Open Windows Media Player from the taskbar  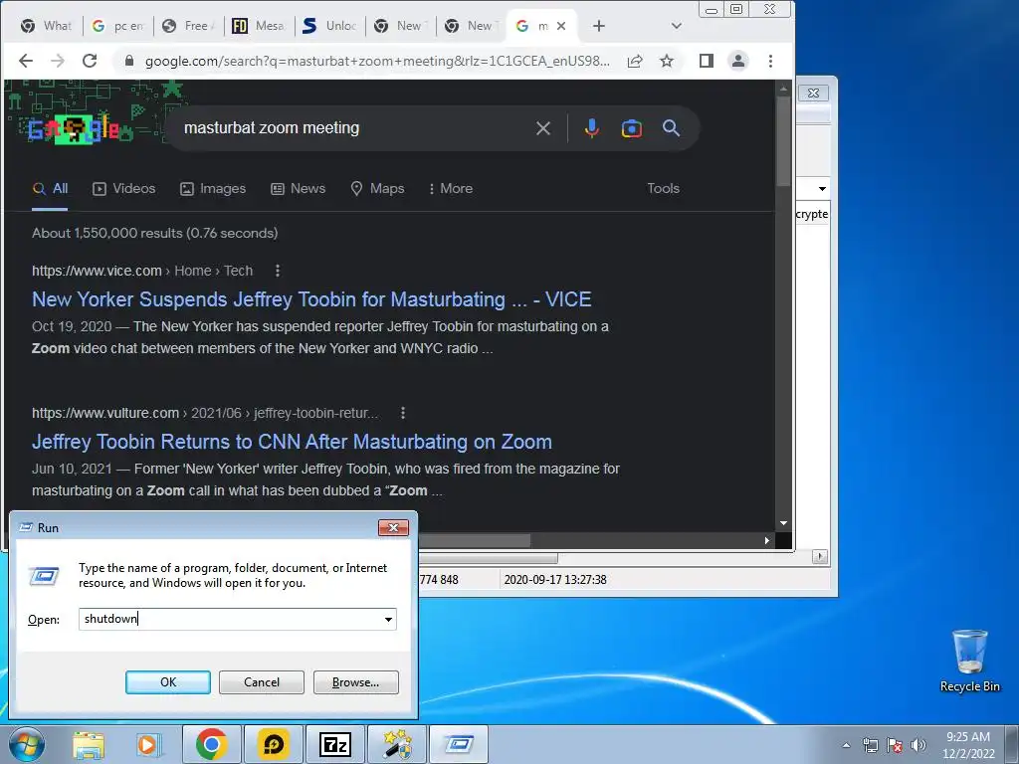[149, 745]
